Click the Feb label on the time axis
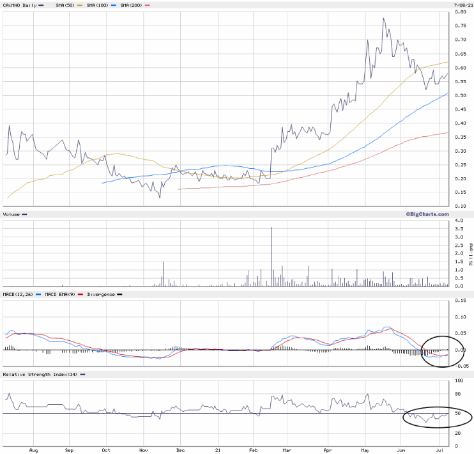This screenshot has height=454, width=474. click(x=254, y=450)
